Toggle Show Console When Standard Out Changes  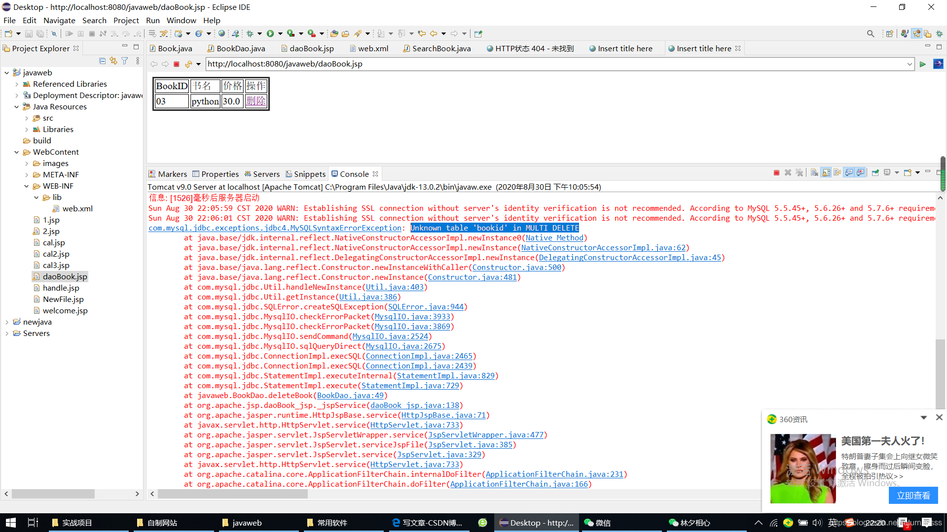[849, 173]
